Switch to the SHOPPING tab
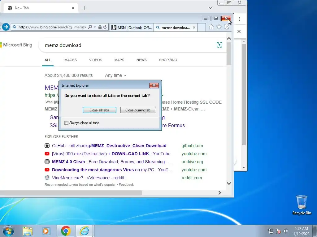The width and height of the screenshot is (317, 237). [168, 60]
